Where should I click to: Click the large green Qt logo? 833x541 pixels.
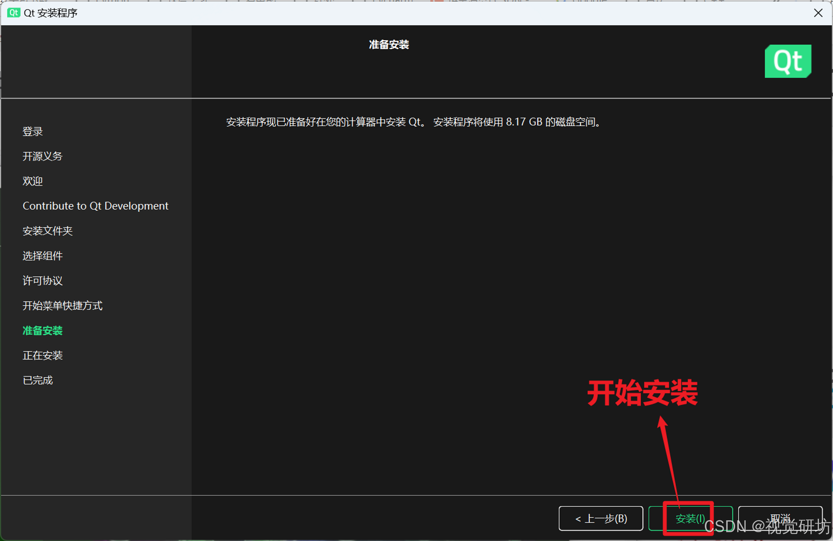(788, 61)
